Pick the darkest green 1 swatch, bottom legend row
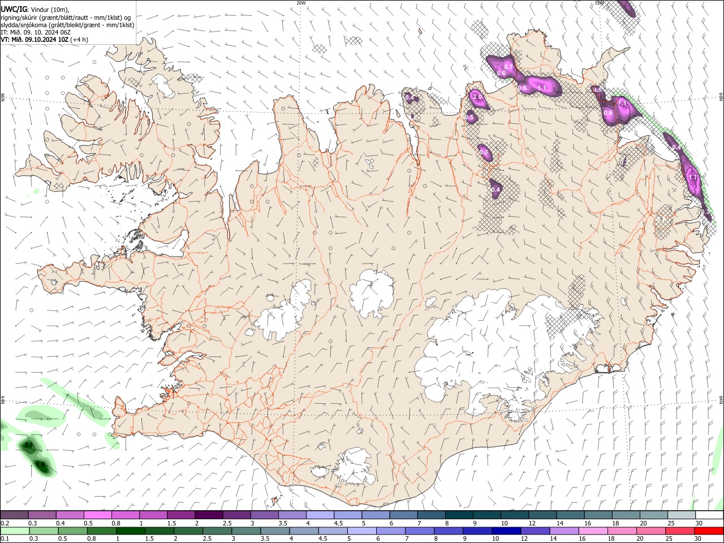This screenshot has width=724, height=543. coord(130,531)
